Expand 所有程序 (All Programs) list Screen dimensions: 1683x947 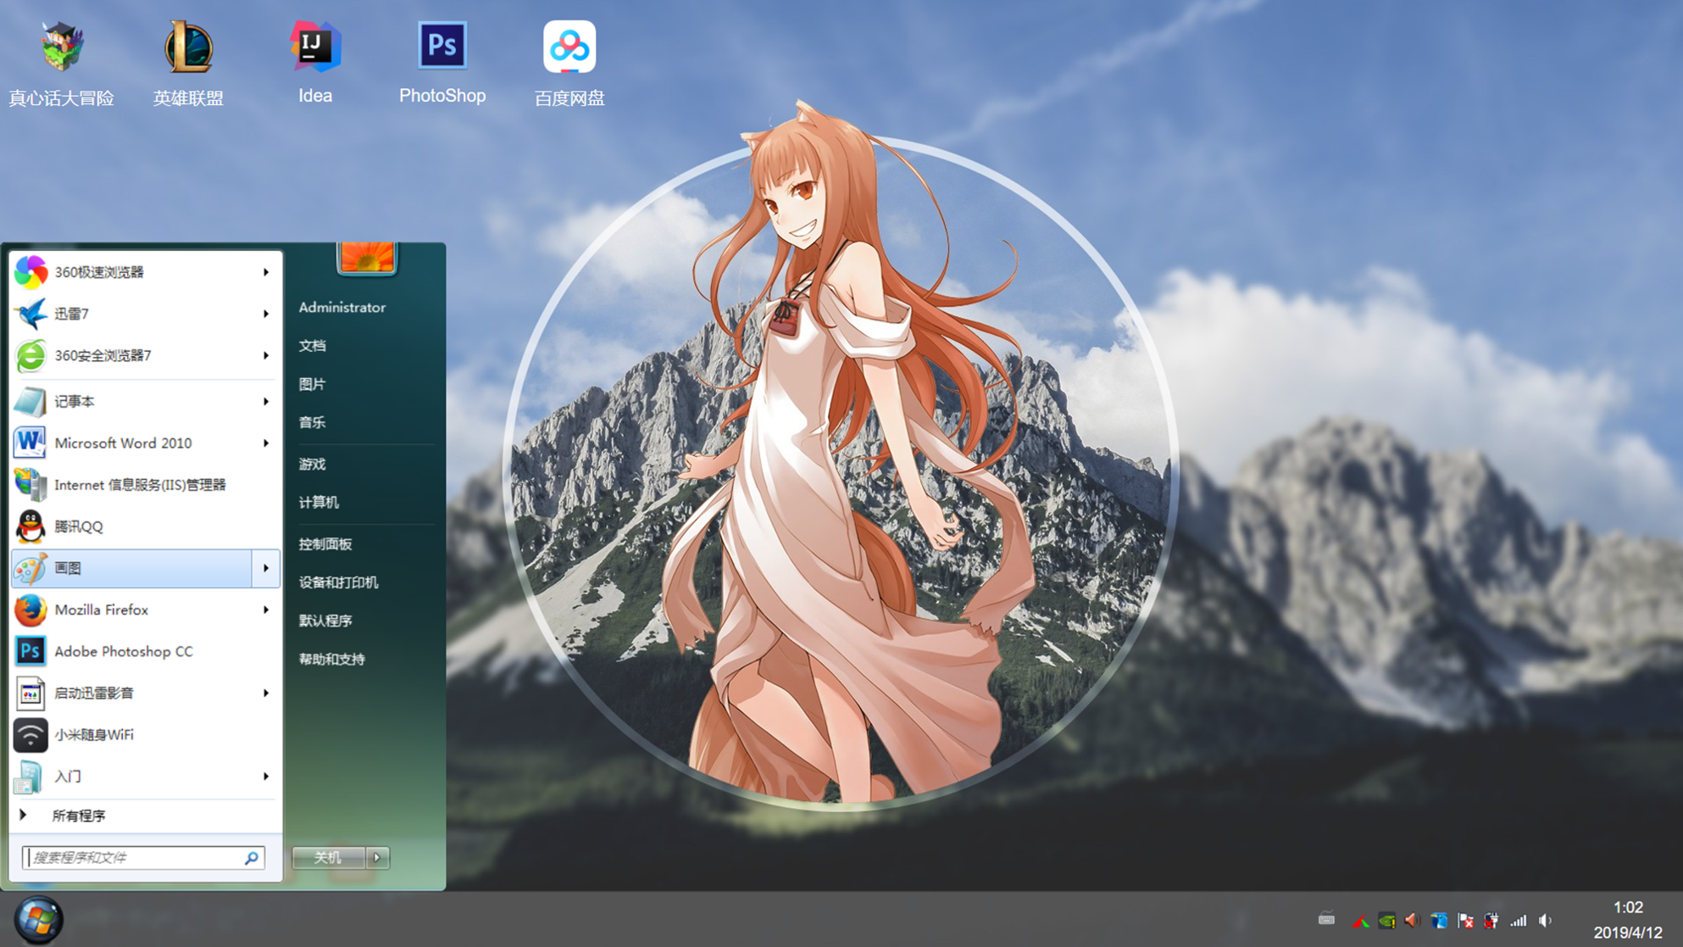pyautogui.click(x=78, y=816)
